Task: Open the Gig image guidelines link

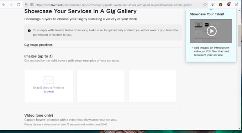Action: click(38, 45)
